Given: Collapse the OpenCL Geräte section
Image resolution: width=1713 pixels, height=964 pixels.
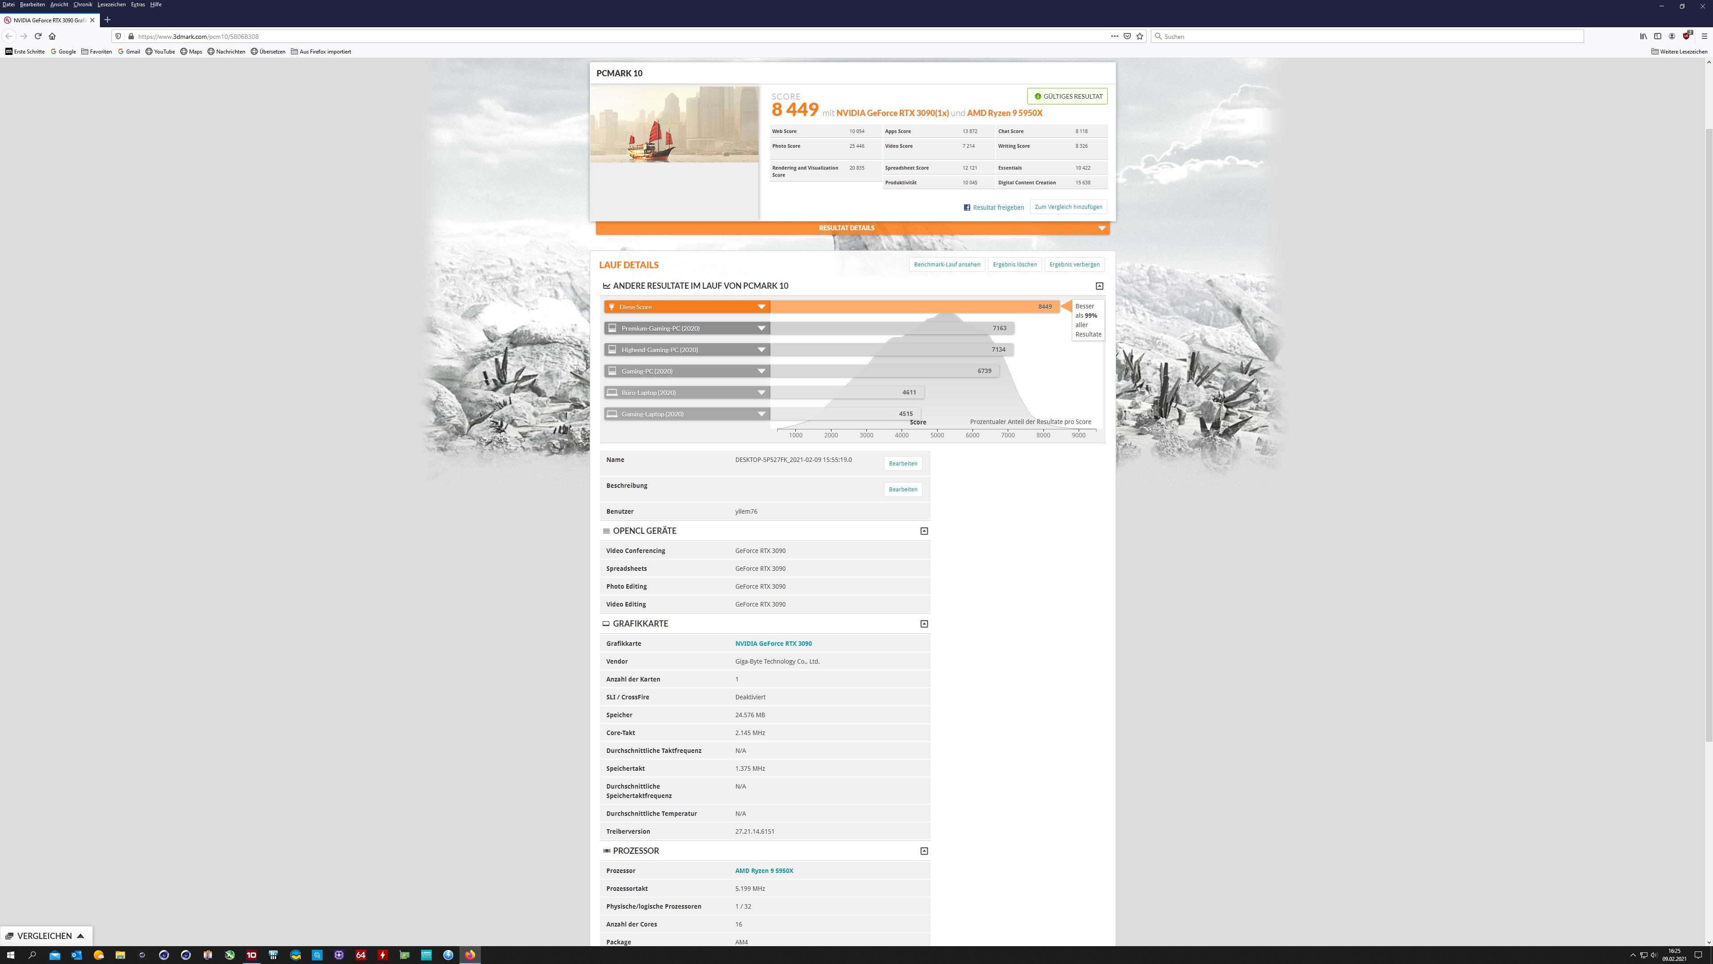Looking at the screenshot, I should pos(924,531).
